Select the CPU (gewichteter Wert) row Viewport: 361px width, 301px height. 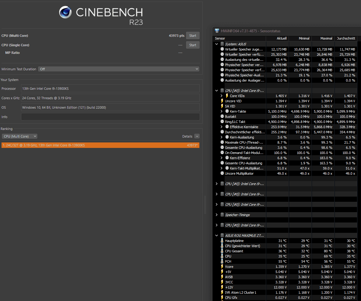coord(285,246)
